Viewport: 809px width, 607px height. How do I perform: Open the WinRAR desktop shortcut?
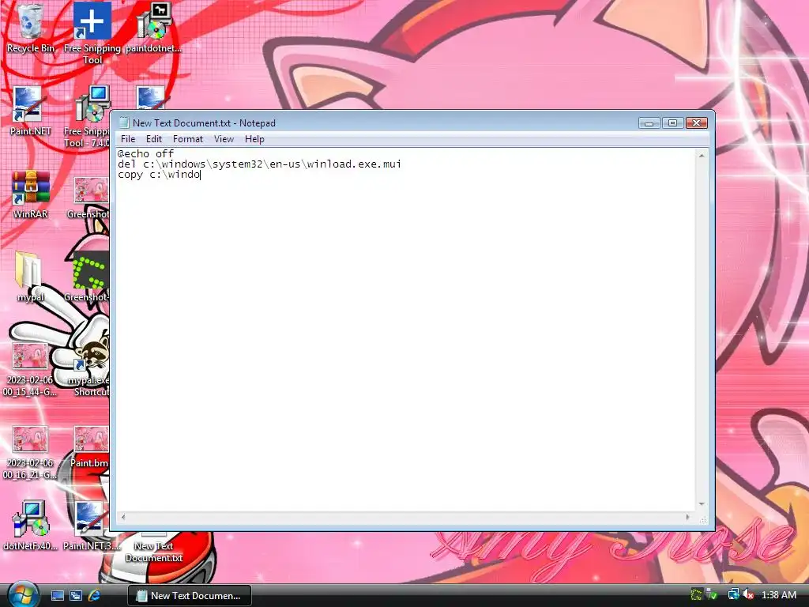(x=31, y=194)
